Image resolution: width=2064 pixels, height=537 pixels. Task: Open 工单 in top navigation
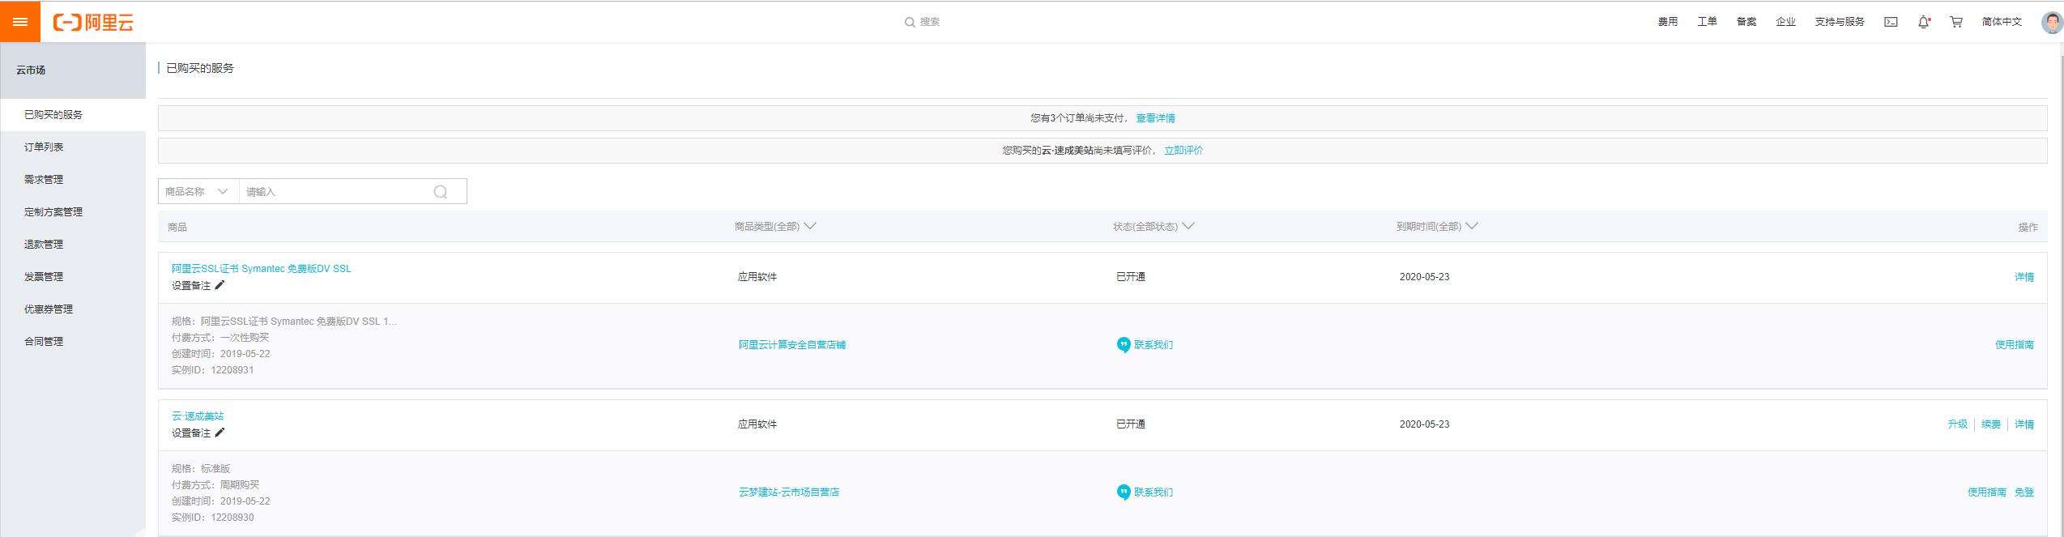tap(1707, 22)
